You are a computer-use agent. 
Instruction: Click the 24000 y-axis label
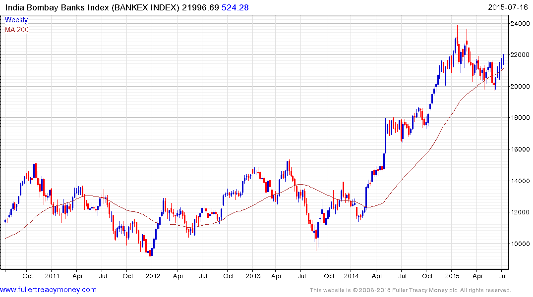520,23
